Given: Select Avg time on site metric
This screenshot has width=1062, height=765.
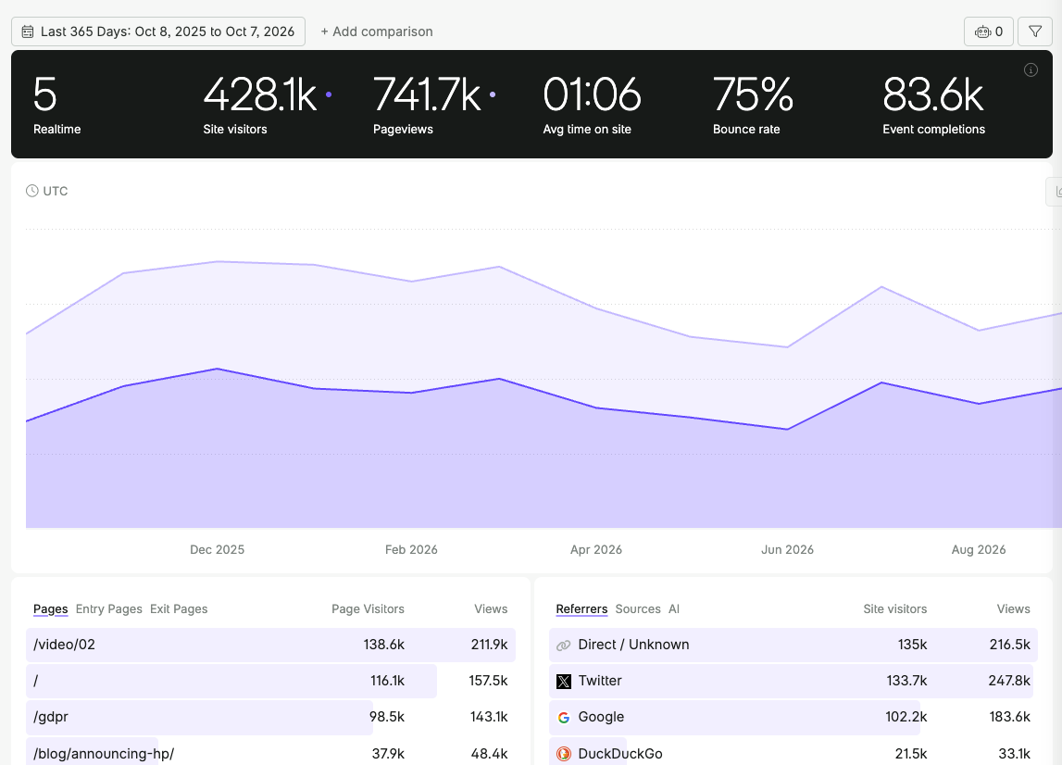Looking at the screenshot, I should tap(592, 105).
